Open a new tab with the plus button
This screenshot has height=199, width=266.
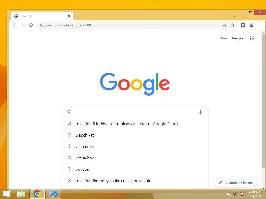[79, 16]
